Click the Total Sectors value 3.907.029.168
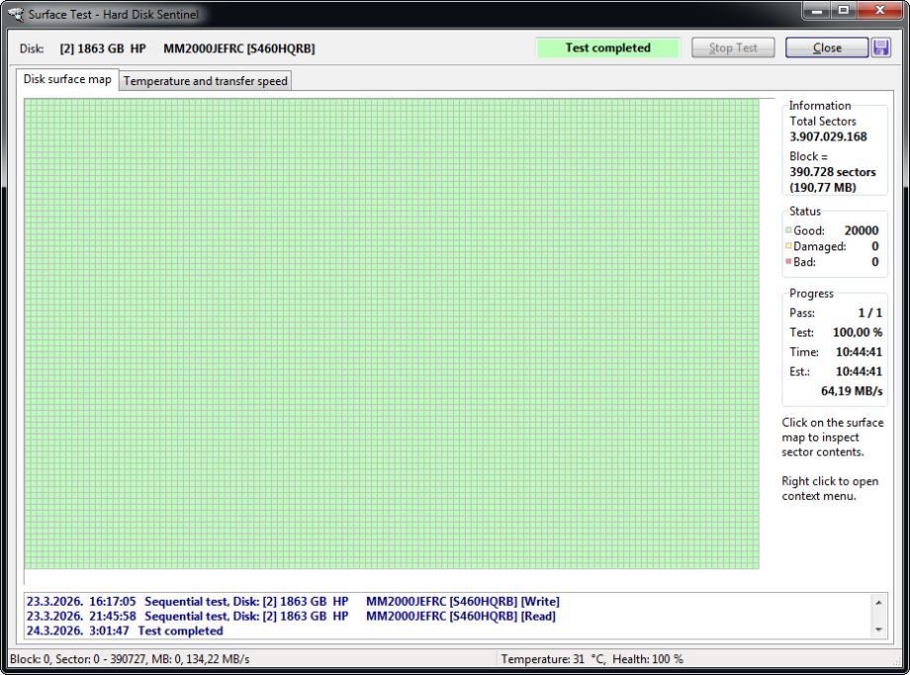 coord(828,137)
